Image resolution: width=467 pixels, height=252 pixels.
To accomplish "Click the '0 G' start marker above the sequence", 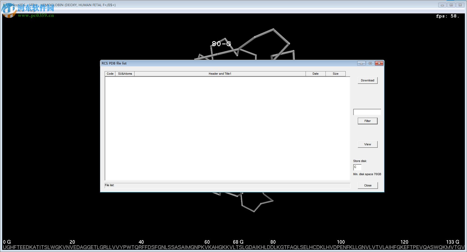I will pos(7,242).
